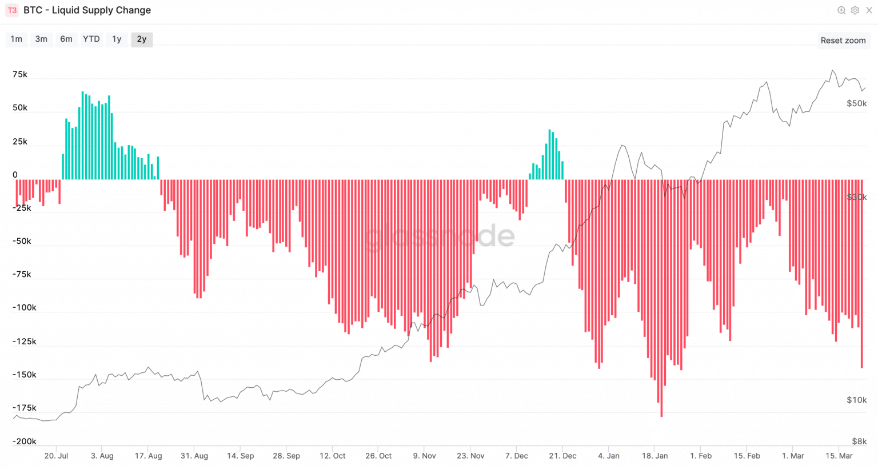This screenshot has width=878, height=470.
Task: Click the glassnode watermark in chart
Action: [440, 236]
